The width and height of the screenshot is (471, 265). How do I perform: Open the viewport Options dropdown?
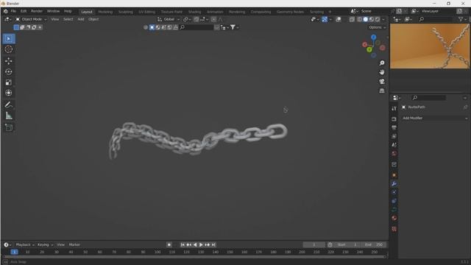[378, 27]
